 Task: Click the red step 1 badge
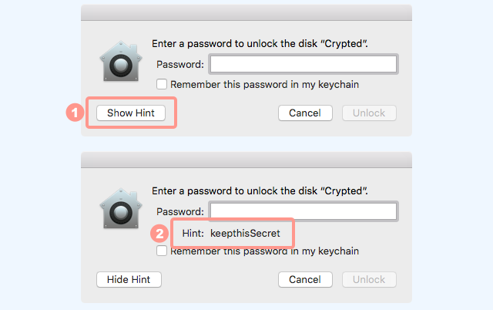pos(75,113)
